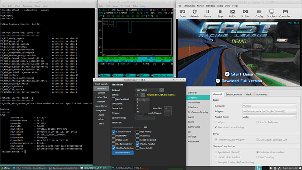Select Exclusive Ubershaders radio button
The image size is (302, 170).
[x=257, y=152]
